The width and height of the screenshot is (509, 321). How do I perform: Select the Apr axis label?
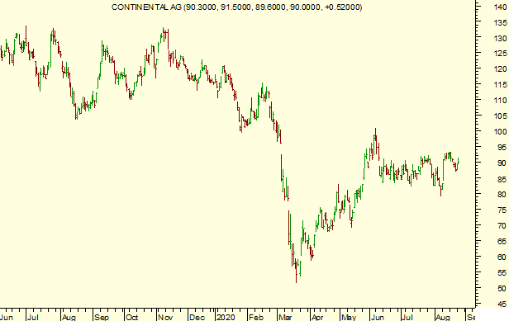point(317,317)
